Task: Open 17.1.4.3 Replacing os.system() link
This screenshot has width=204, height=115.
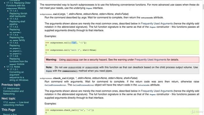Action: [x=15, y=29]
